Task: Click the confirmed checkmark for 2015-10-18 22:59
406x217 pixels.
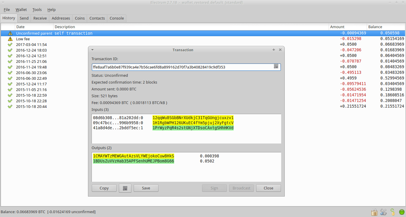Action: tap(10, 95)
